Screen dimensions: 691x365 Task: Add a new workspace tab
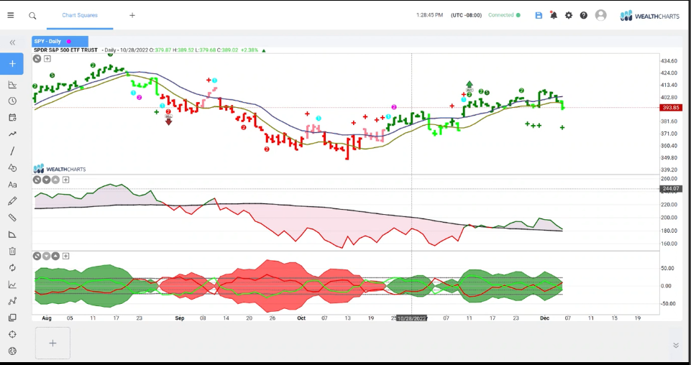(132, 15)
